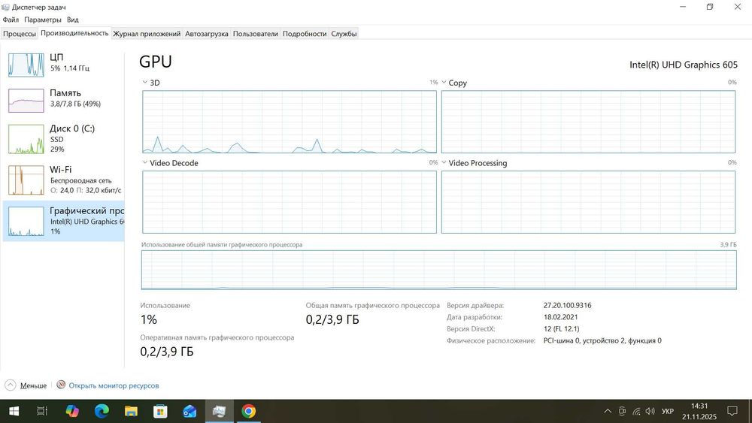
Task: Switch to the Процессы tab
Action: pyautogui.click(x=20, y=34)
